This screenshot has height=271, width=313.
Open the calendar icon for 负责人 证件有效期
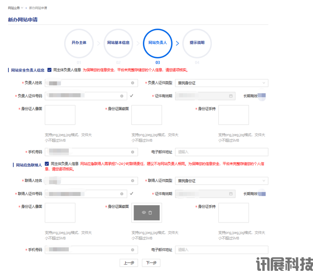point(231,96)
